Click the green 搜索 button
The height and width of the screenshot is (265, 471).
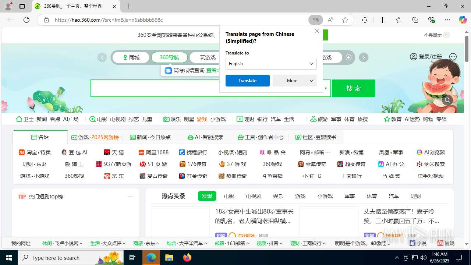click(x=354, y=88)
